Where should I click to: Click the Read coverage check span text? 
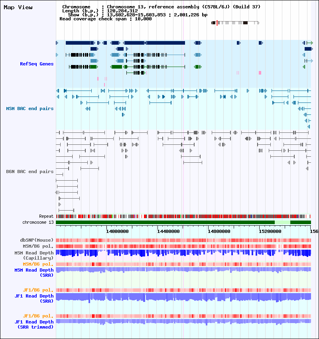[x=105, y=19]
